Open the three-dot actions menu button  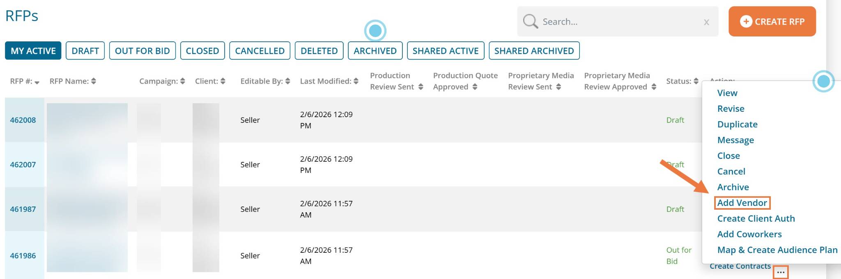click(781, 272)
